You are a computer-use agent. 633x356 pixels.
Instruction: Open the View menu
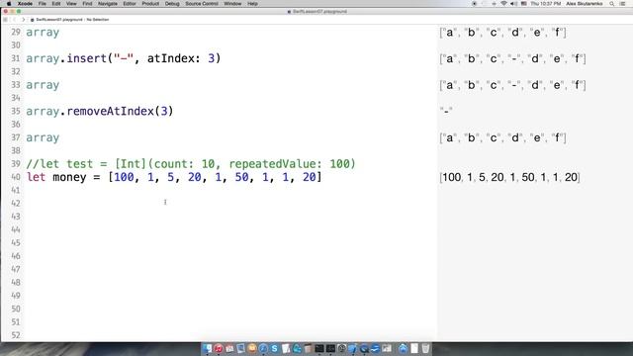click(x=71, y=4)
